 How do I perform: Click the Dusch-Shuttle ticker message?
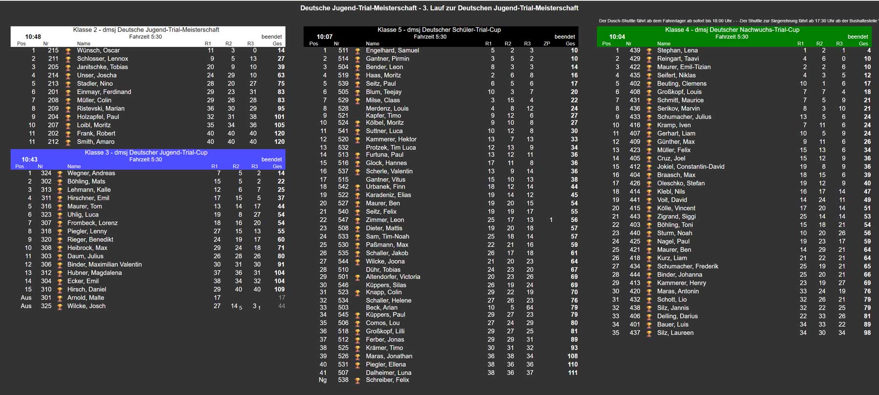pyautogui.click(x=738, y=20)
